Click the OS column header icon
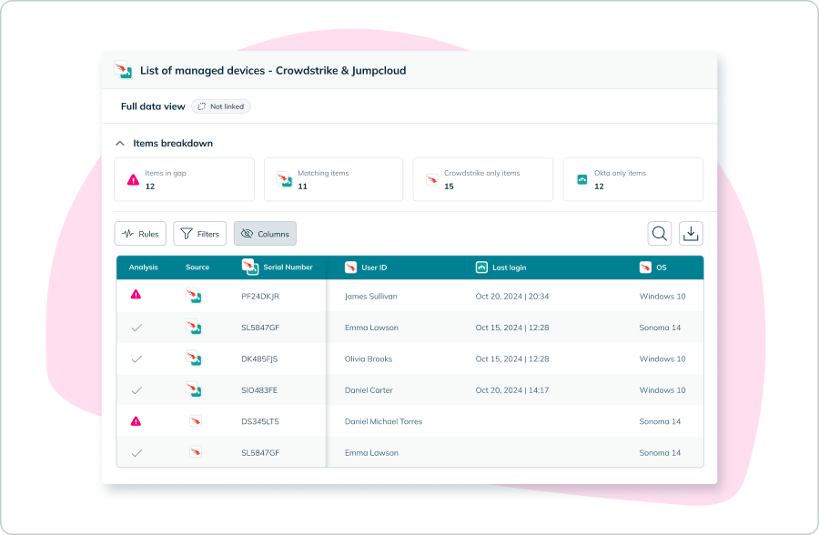Image resolution: width=819 pixels, height=535 pixels. point(645,267)
